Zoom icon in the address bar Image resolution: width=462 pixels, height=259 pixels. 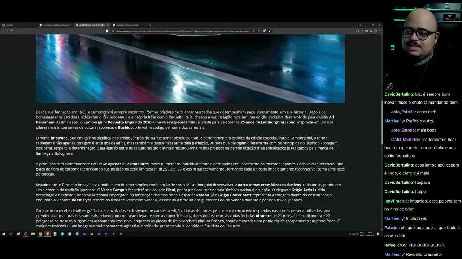(x=254, y=31)
